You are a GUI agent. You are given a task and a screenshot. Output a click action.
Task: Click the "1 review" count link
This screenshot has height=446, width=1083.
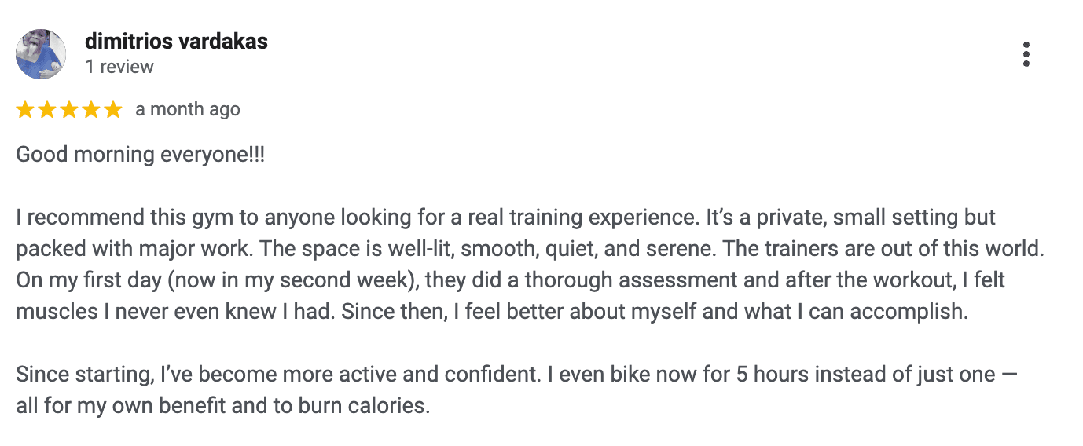(119, 67)
